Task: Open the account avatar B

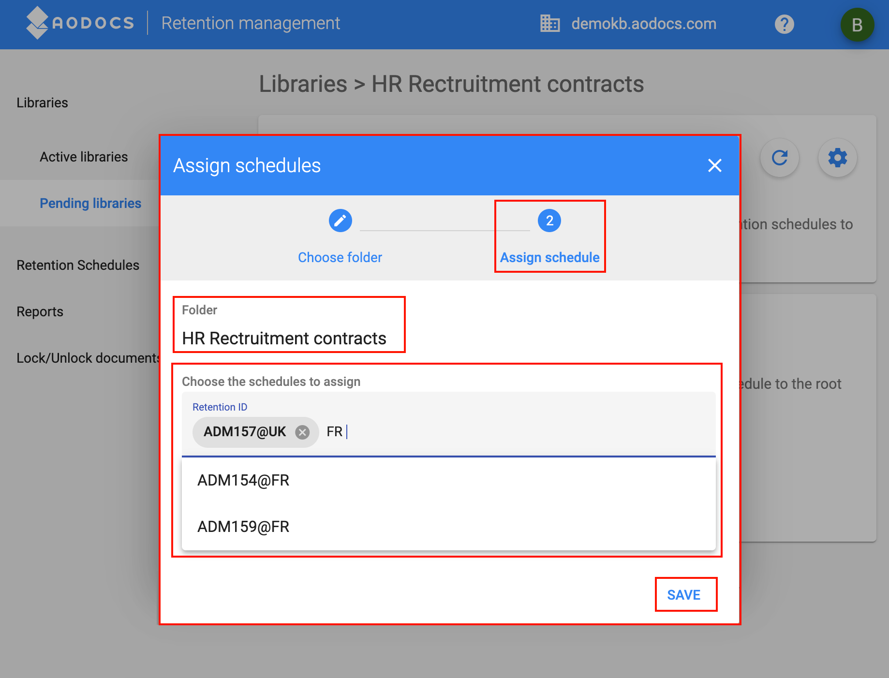Action: coord(857,24)
